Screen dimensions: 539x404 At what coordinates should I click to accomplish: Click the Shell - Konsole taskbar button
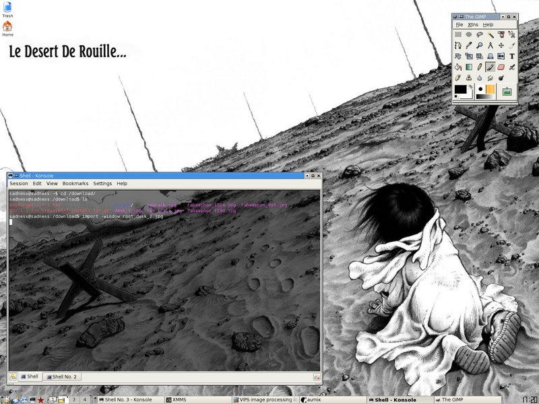(400, 400)
